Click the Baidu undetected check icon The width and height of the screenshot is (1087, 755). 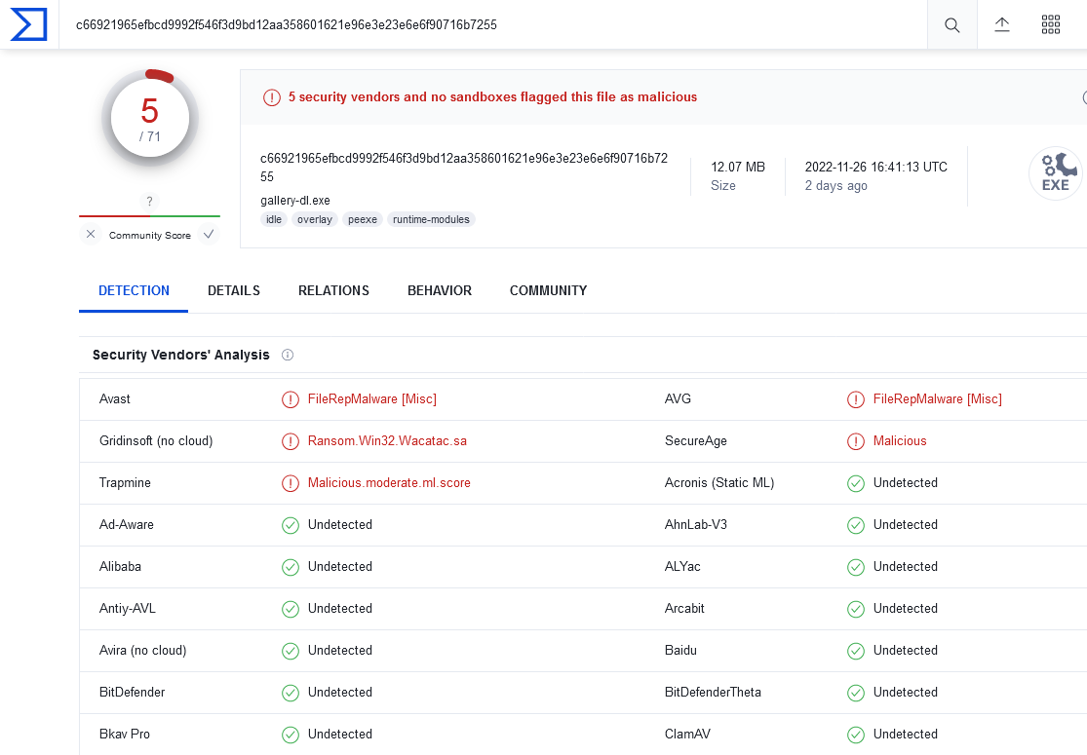tap(856, 651)
